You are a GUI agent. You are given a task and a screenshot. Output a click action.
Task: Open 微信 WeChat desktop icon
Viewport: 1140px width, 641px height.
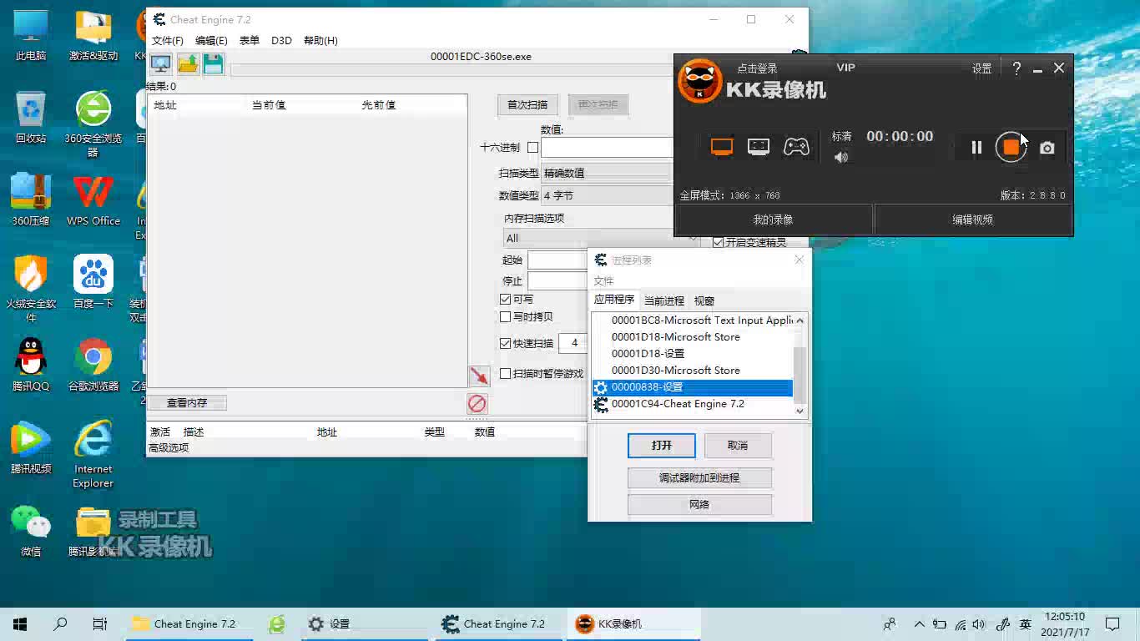pos(31,530)
